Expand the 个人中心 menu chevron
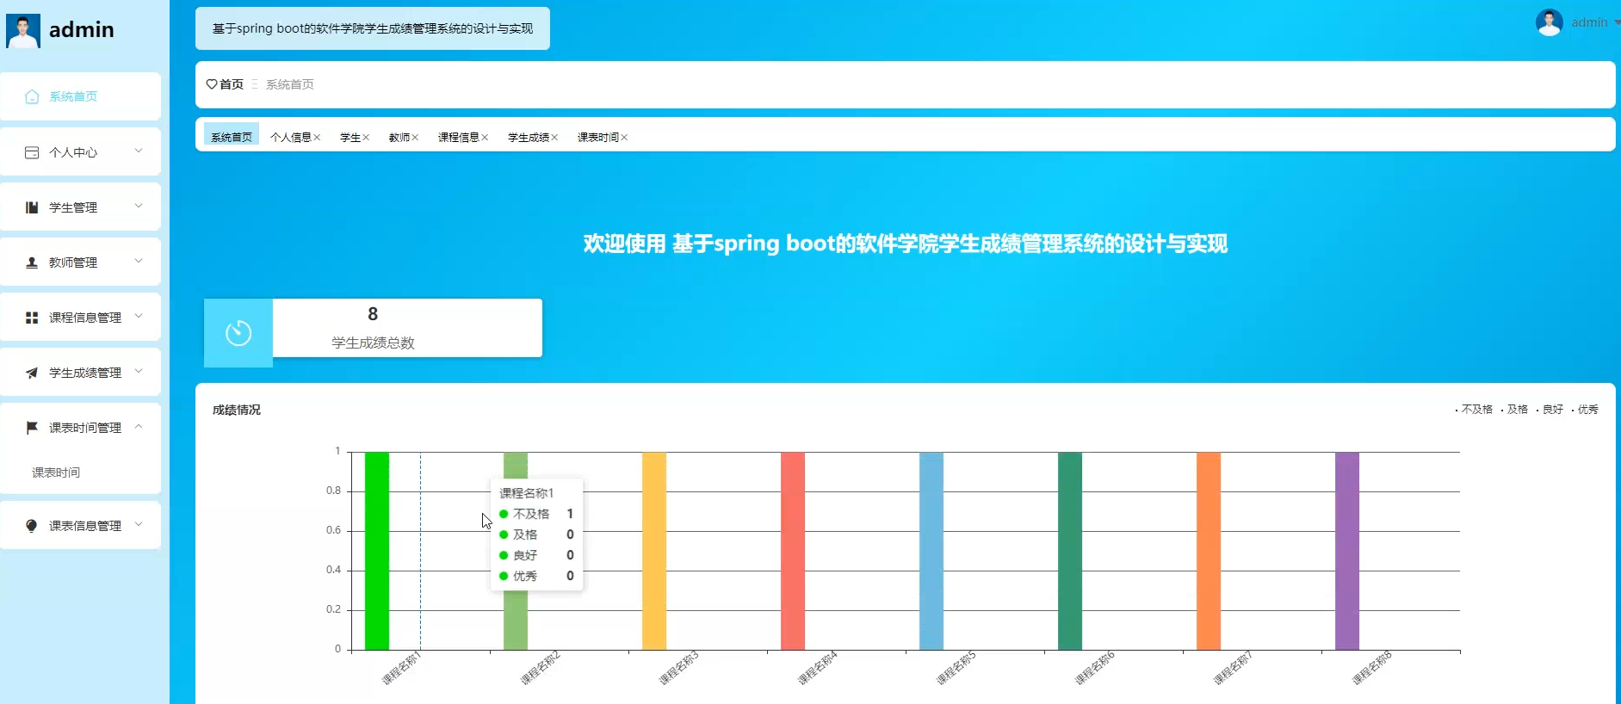This screenshot has height=704, width=1621. click(x=139, y=151)
